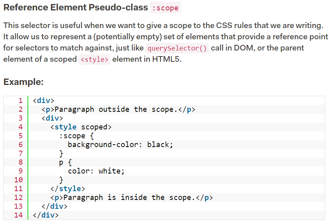The height and width of the screenshot is (224, 330).
Task: Click the 'Example:' subheading
Action: (x=23, y=82)
